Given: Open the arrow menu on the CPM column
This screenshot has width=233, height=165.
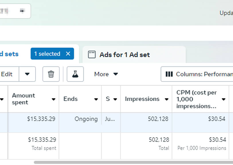Looking at the screenshot, I should [x=224, y=99].
